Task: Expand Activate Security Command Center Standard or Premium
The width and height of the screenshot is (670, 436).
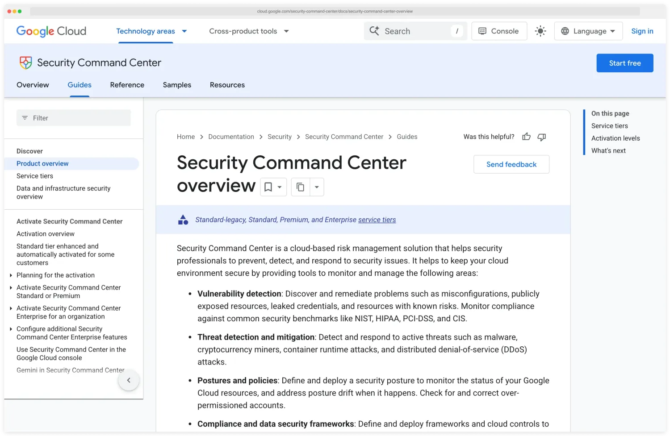Action: (11, 288)
